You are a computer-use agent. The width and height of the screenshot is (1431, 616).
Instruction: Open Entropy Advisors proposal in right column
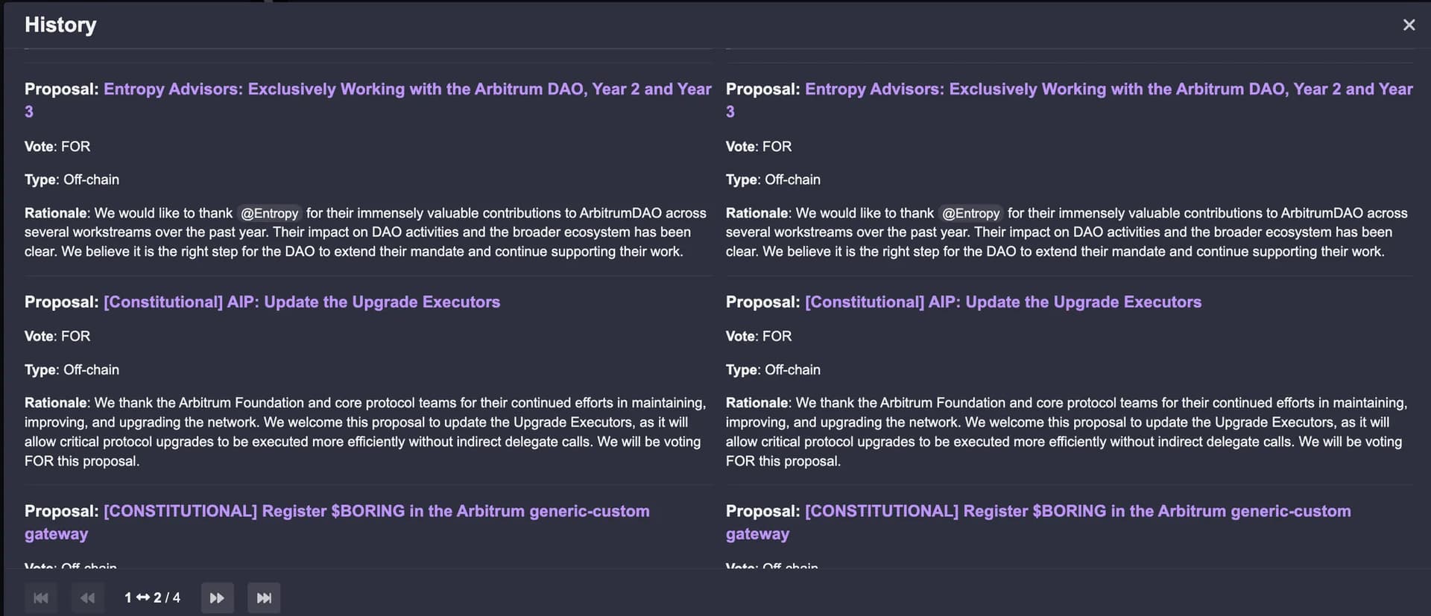1108,89
